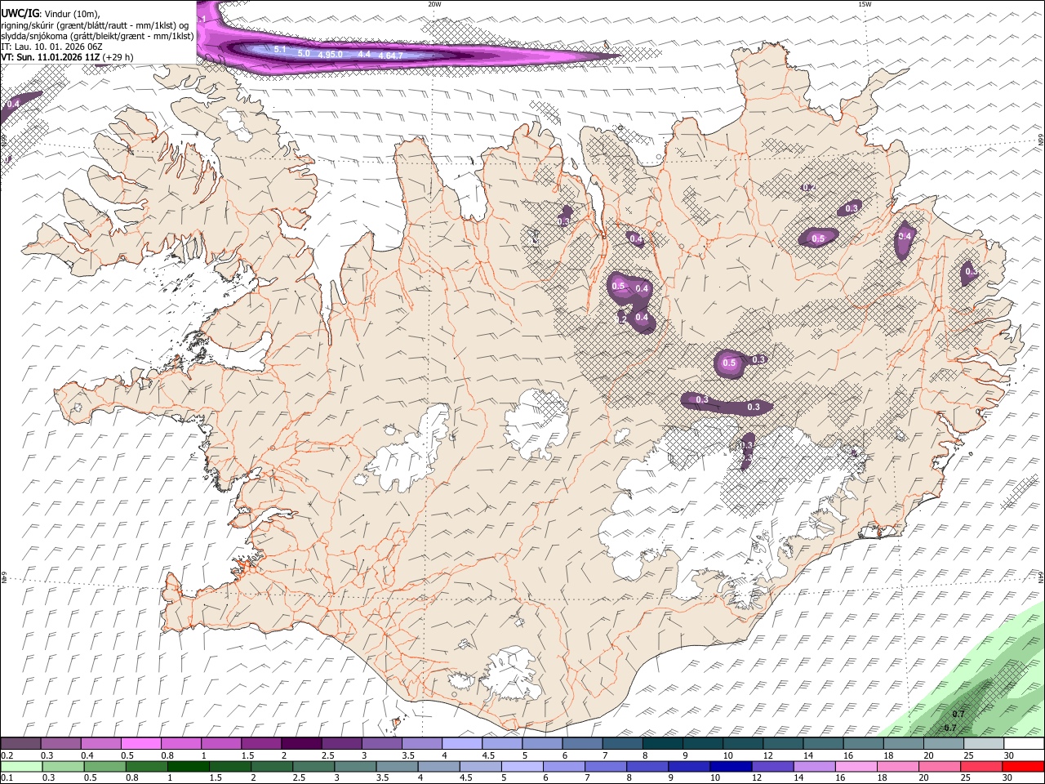1045x784 pixels.
Task: Click the greyish-purple 0.2 swatch, upper legend row
Action: 20,744
